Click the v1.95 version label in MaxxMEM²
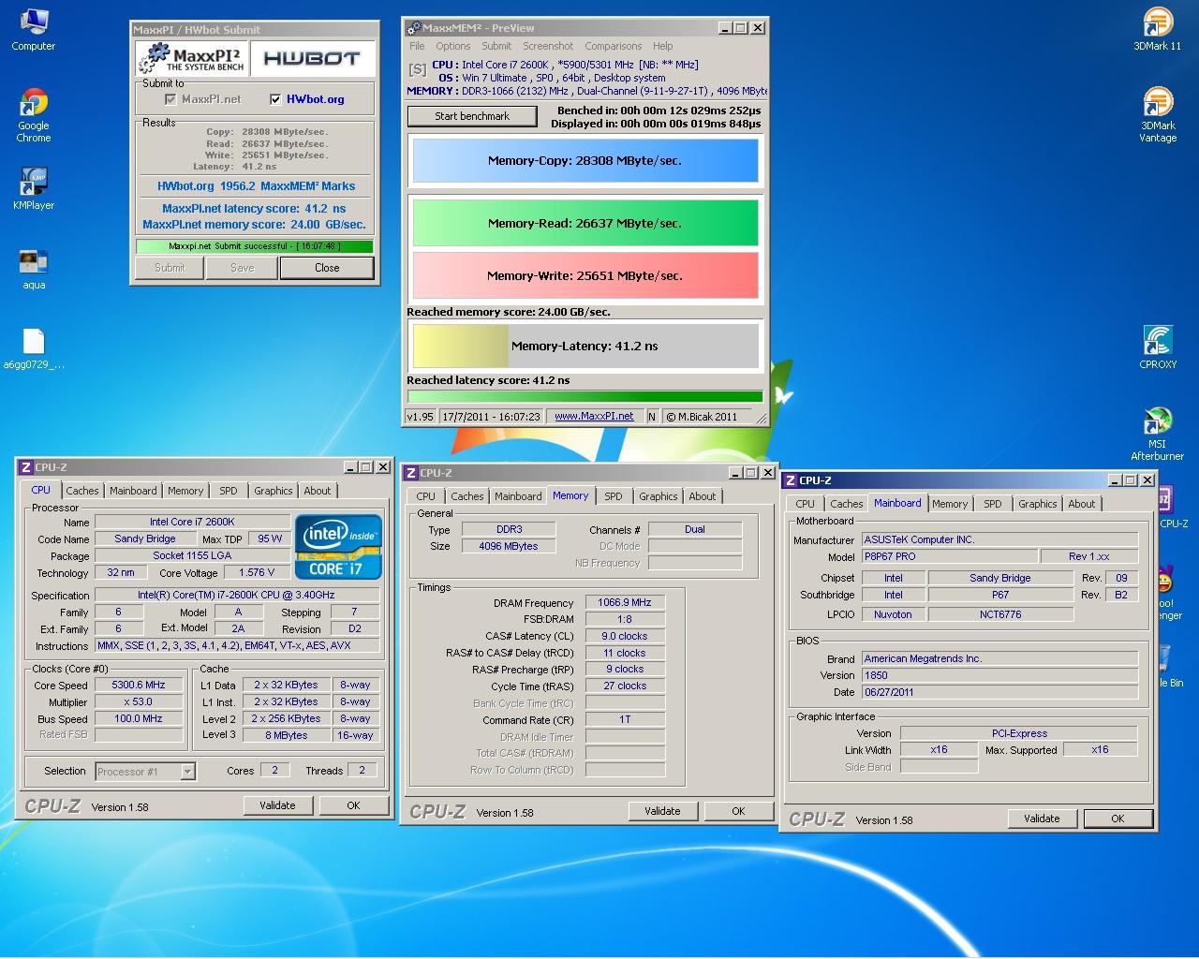Screen dimensions: 1199x959 pyautogui.click(x=421, y=417)
